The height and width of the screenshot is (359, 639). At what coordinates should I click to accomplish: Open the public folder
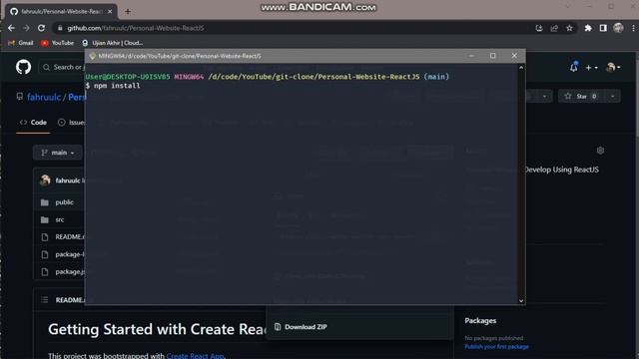64,202
